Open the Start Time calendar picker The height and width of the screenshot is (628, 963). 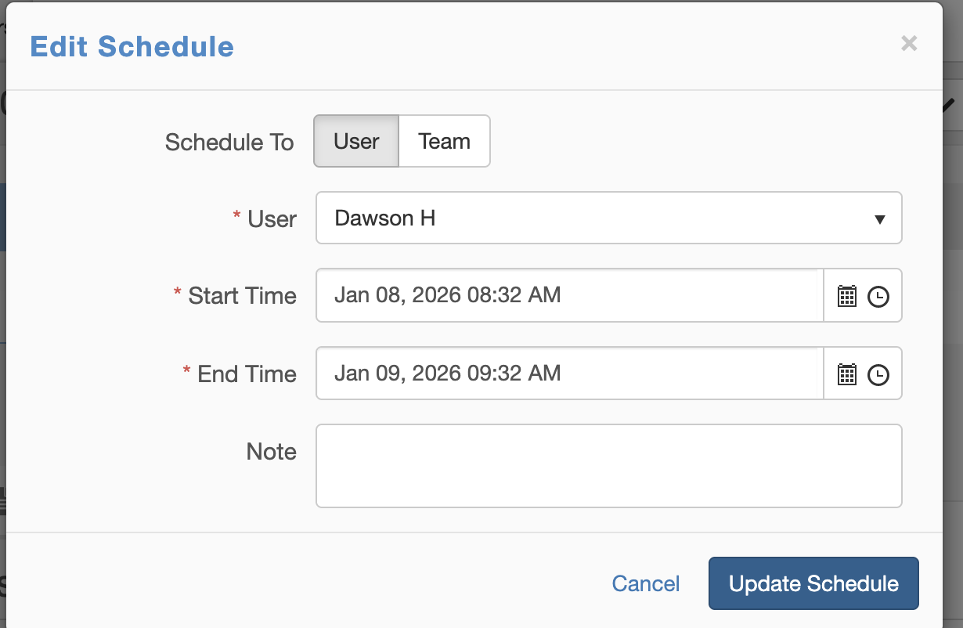click(x=846, y=296)
